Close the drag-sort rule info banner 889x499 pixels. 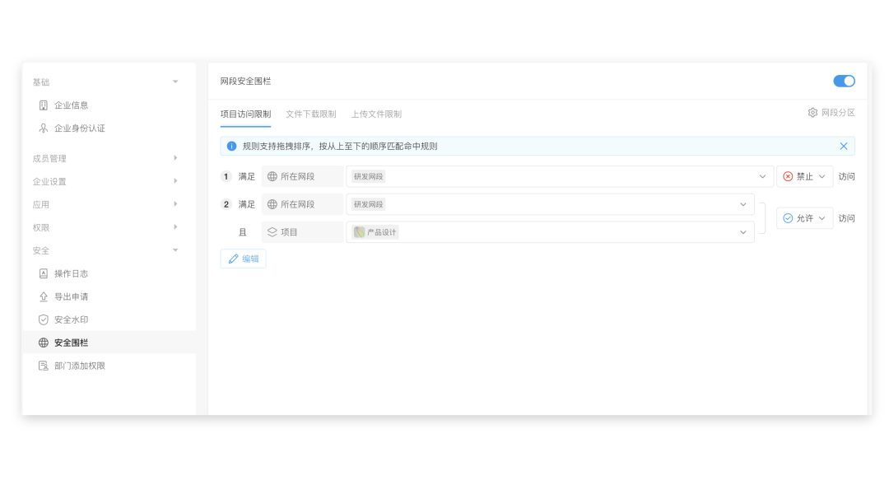tap(843, 147)
